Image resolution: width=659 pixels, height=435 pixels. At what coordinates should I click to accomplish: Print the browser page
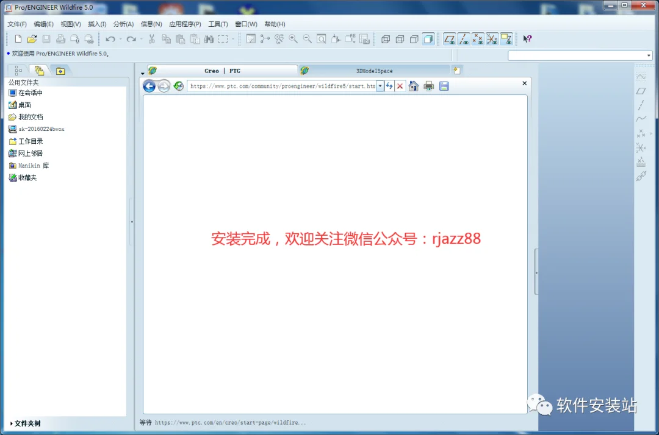pos(429,86)
